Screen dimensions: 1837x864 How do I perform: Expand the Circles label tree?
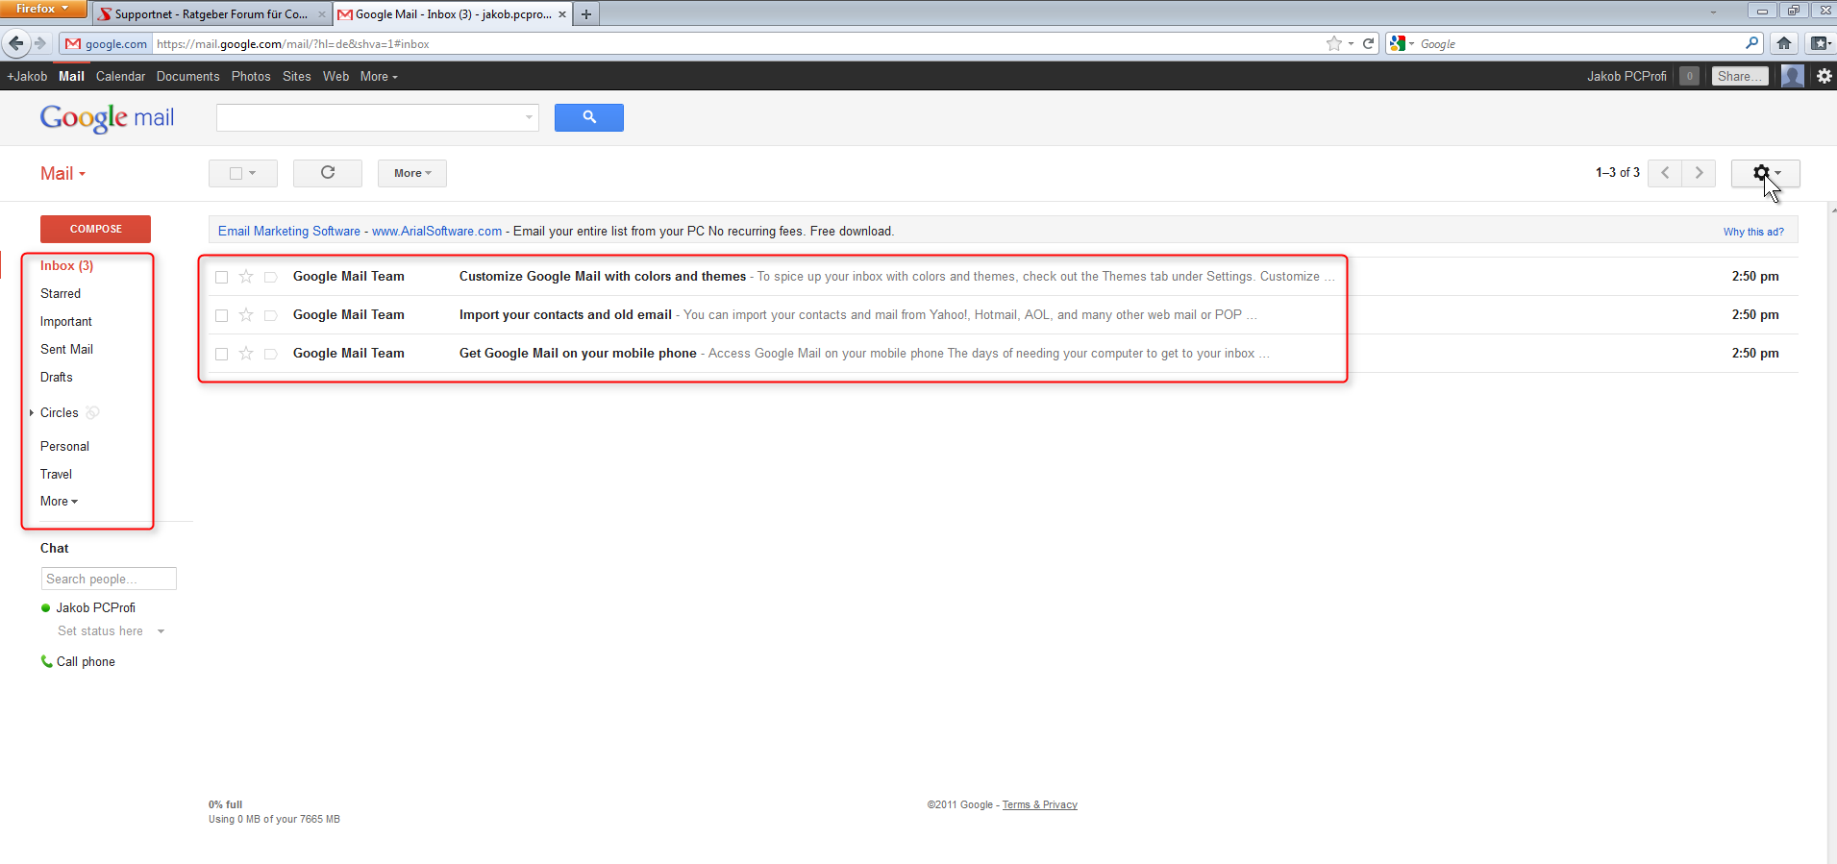pos(32,412)
